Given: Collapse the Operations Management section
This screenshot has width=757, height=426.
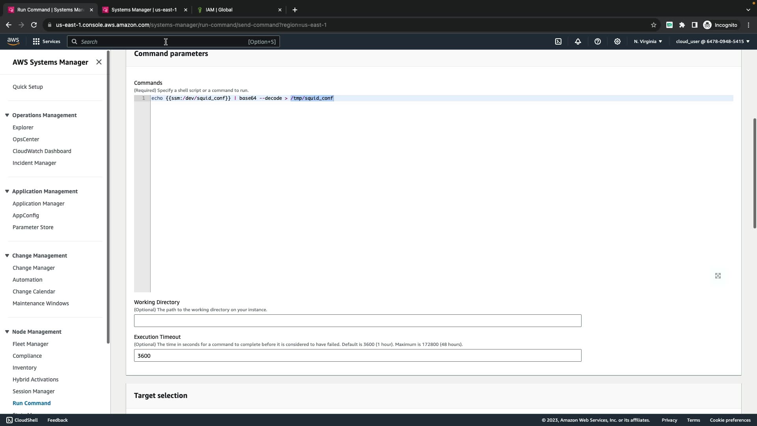Looking at the screenshot, I should pyautogui.click(x=7, y=115).
